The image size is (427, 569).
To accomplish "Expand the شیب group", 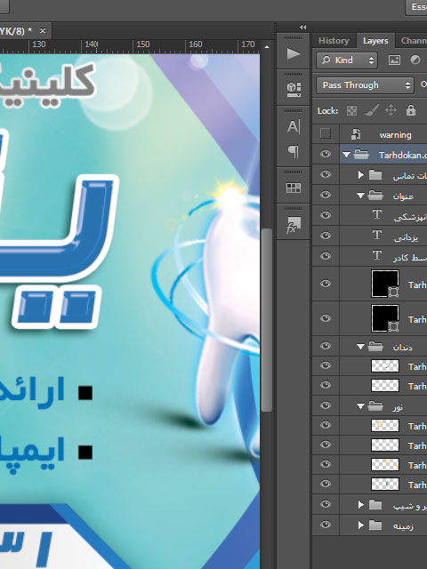I will click(x=360, y=504).
